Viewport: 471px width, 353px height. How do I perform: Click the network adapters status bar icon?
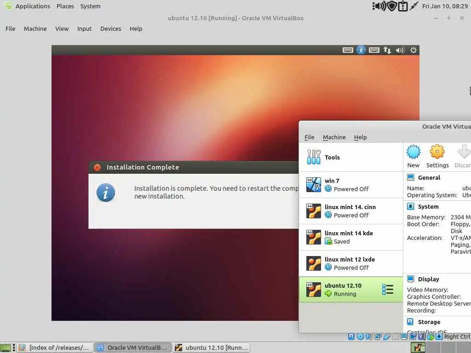pyautogui.click(x=378, y=336)
